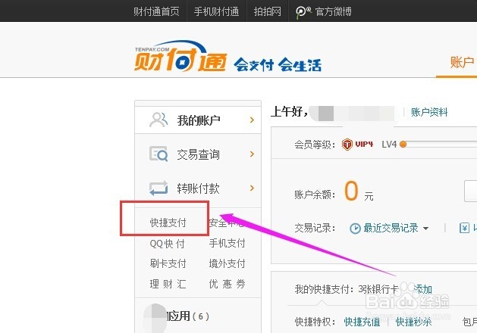Click the transfer arrows icon beside 转账付款

(x=158, y=188)
